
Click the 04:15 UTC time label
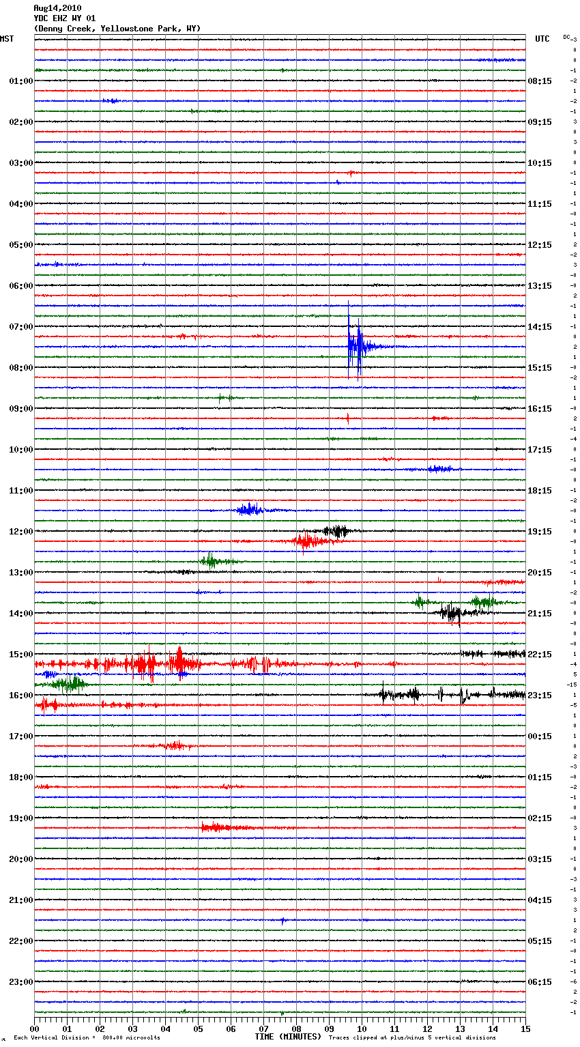click(540, 900)
